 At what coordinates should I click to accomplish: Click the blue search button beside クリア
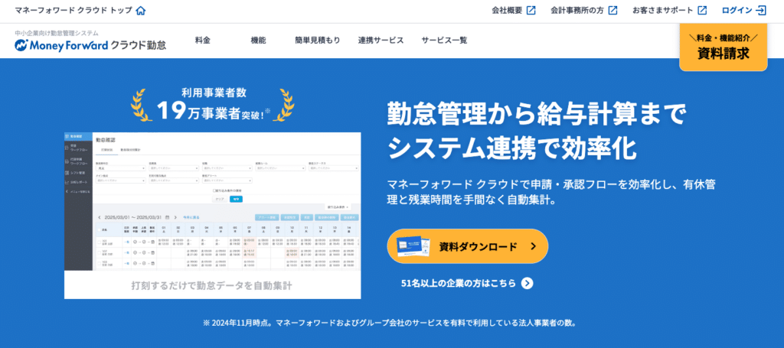pyautogui.click(x=236, y=199)
